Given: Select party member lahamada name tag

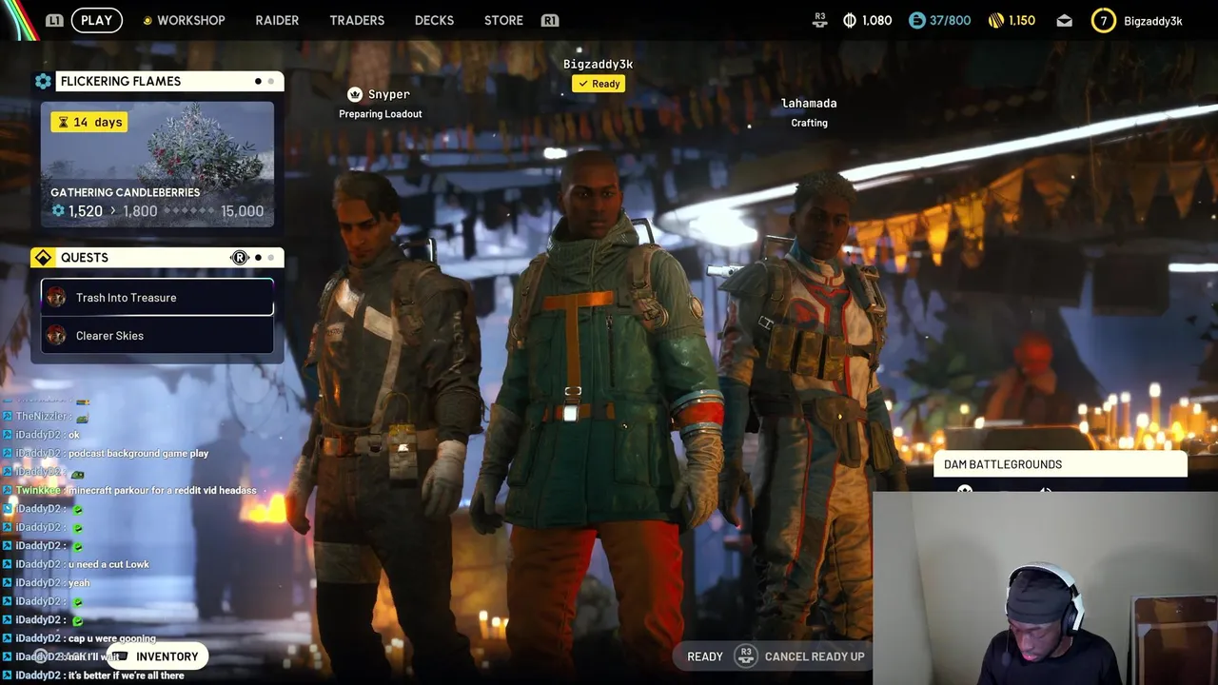Looking at the screenshot, I should pyautogui.click(x=809, y=103).
